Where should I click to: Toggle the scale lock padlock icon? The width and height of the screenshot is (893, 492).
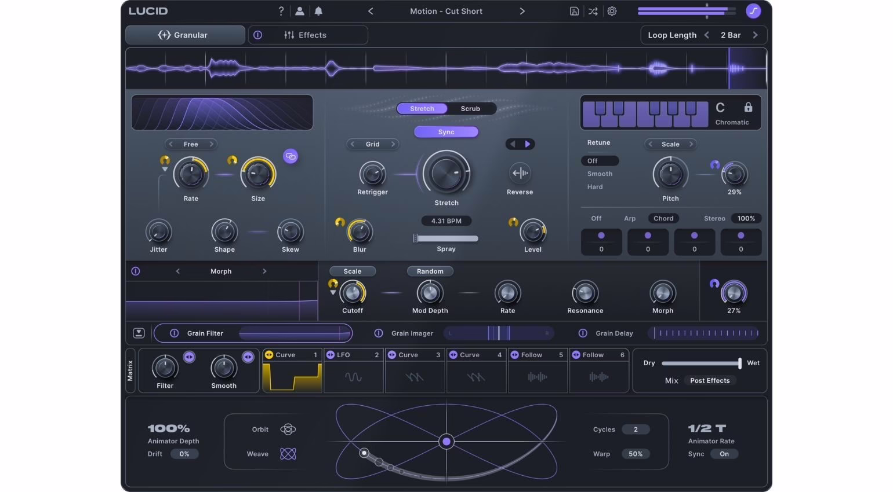pyautogui.click(x=748, y=107)
